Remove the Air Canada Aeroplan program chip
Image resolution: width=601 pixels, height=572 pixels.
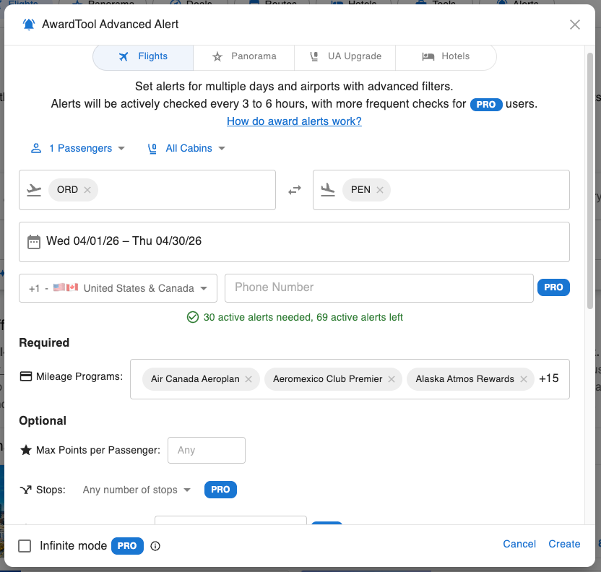click(248, 378)
